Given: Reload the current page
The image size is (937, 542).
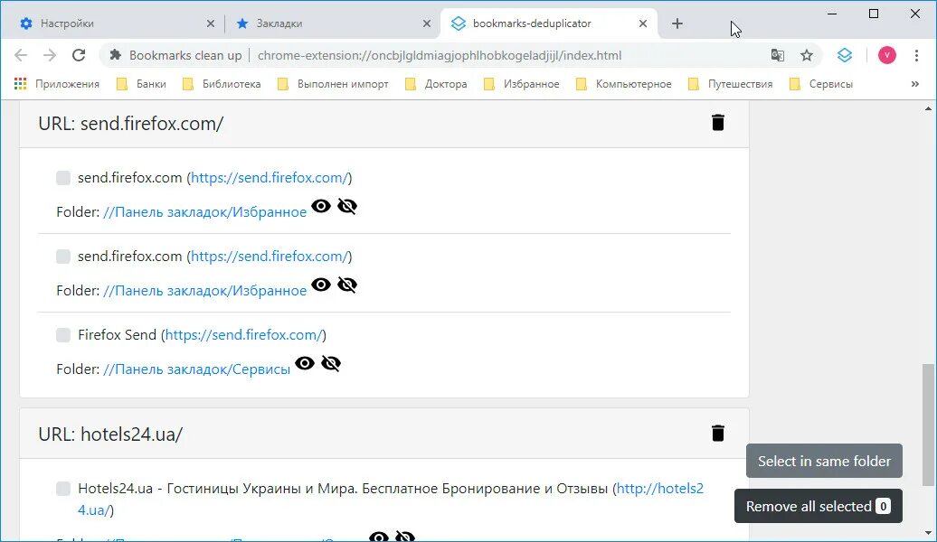Looking at the screenshot, I should pos(79,54).
